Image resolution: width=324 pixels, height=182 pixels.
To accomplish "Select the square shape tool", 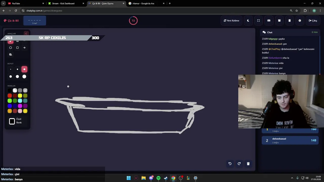I will (17, 48).
